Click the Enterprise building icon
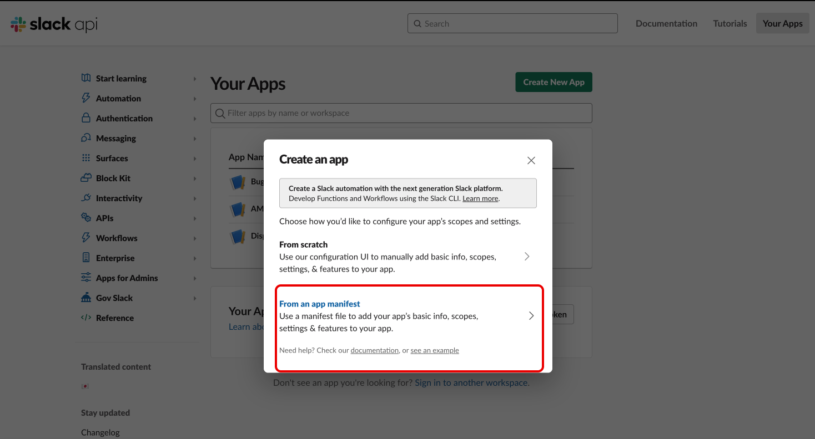Viewport: 815px width, 439px height. coord(86,258)
